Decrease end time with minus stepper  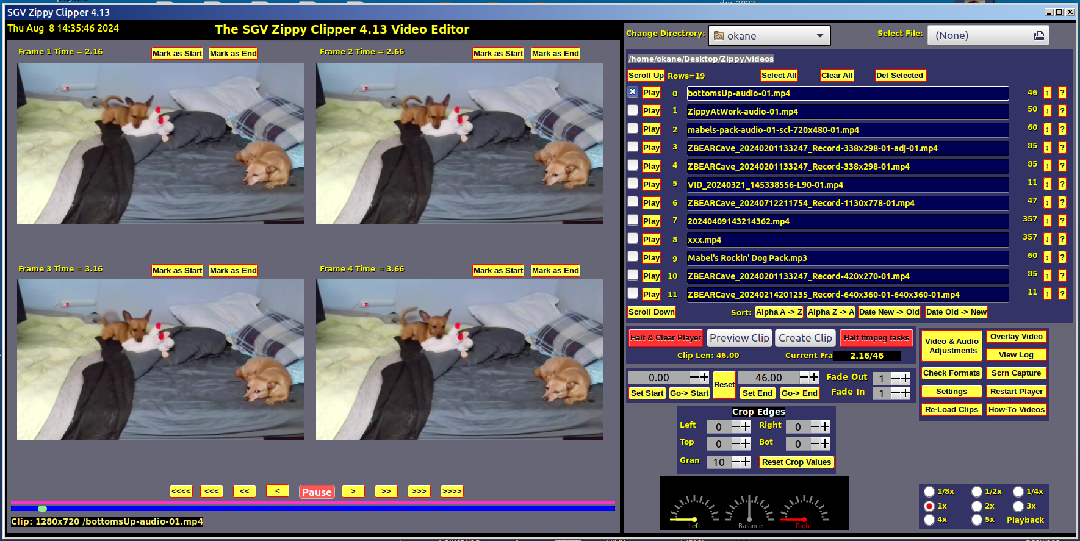click(x=804, y=377)
